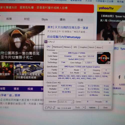Close CPU-Z with the X button
This screenshot has width=125, height=125.
110,43
